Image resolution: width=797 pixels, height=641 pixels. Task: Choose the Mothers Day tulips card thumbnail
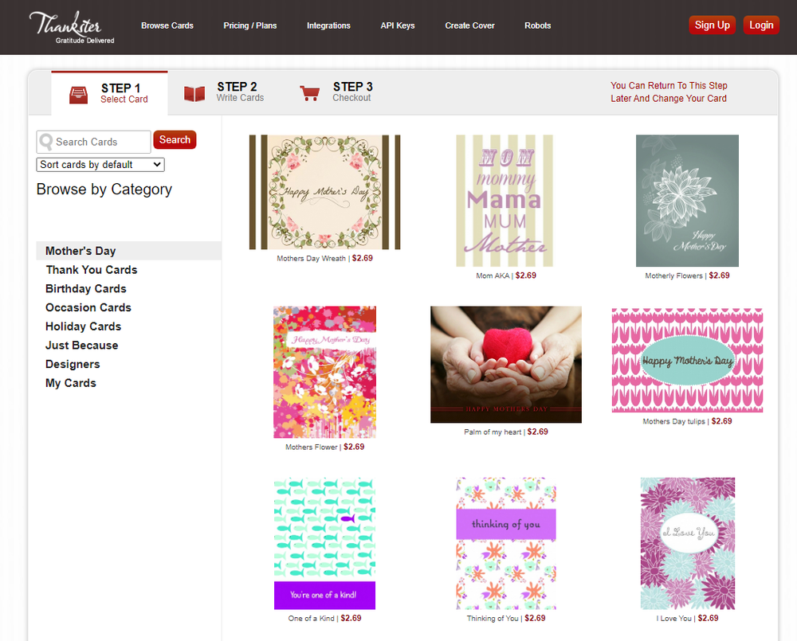click(687, 360)
